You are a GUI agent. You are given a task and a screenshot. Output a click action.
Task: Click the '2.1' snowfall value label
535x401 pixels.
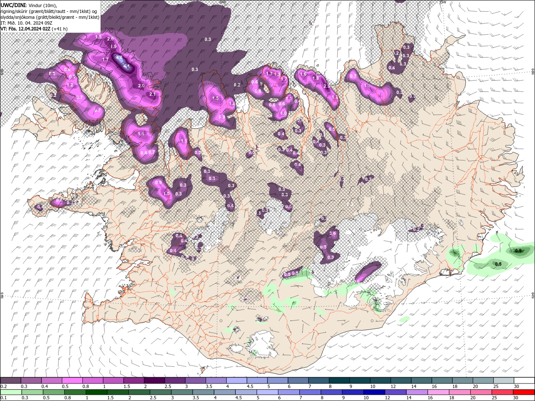153,94
